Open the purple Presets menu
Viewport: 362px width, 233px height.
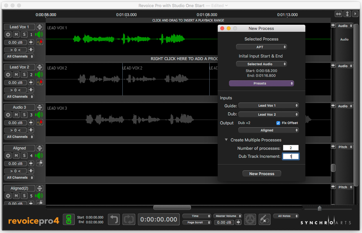[x=261, y=83]
